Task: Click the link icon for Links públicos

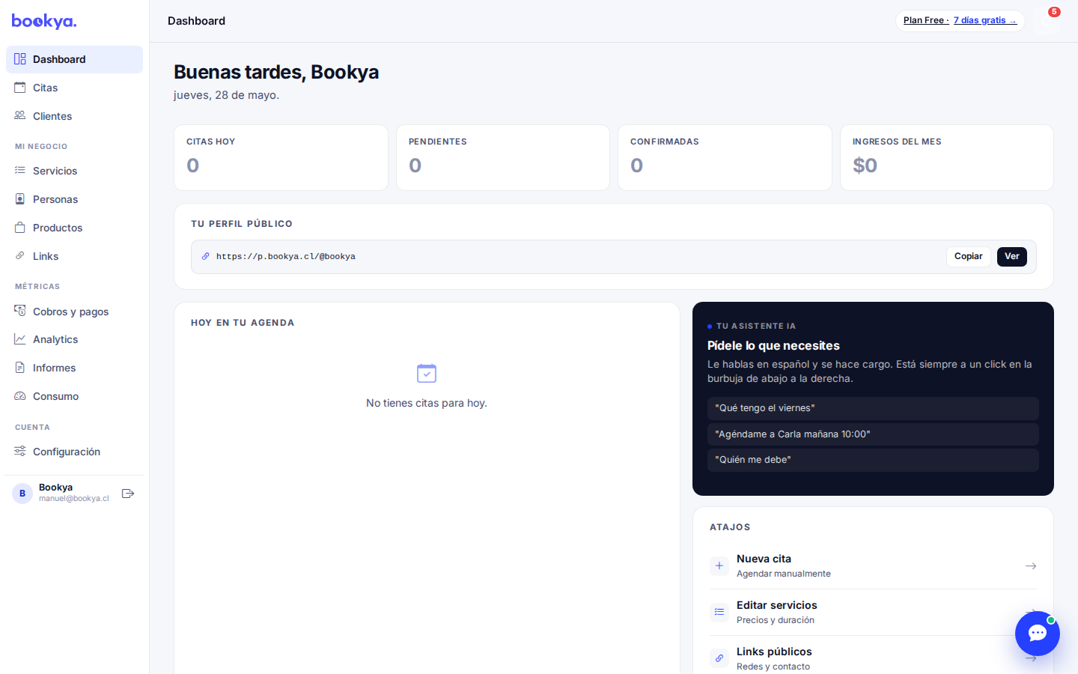Action: coord(719,659)
